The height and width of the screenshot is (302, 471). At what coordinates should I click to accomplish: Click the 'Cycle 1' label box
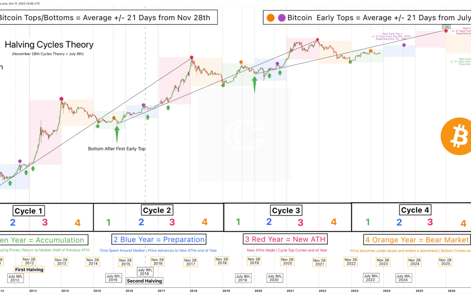coord(29,210)
